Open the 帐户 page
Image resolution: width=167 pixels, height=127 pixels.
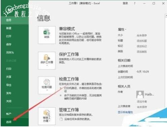9,114
